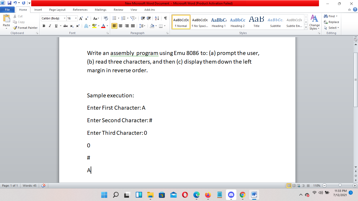The width and height of the screenshot is (358, 201).
Task: Select the Grow Font icon
Action: pos(80,18)
